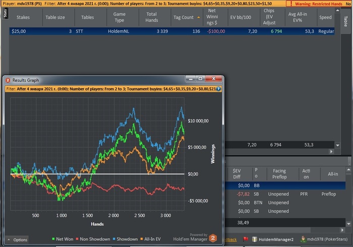Sort by the Speed column header
The height and width of the screenshot is (247, 353).
point(325,17)
